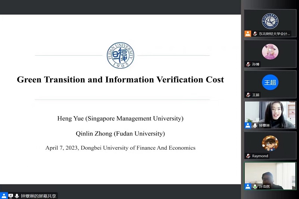Image resolution: width=299 pixels, height=199 pixels.
Task: Click the green microphone icon beside 许浩然
Action: click(255, 186)
